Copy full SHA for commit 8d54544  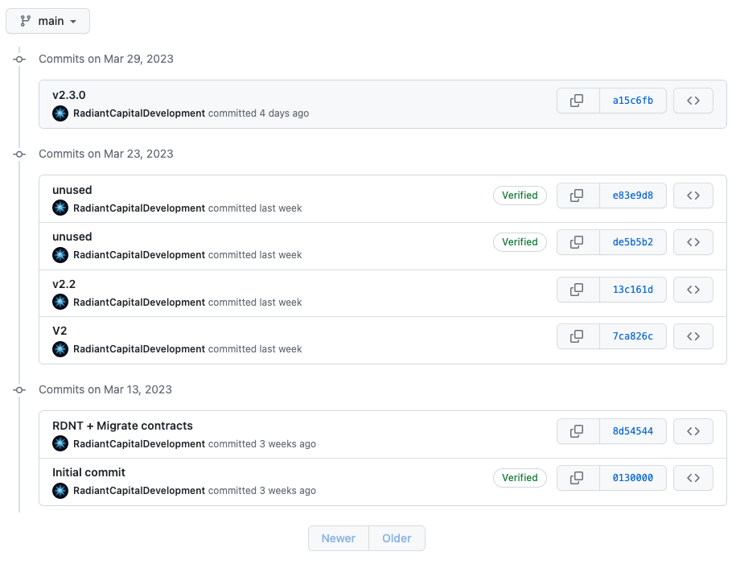578,431
